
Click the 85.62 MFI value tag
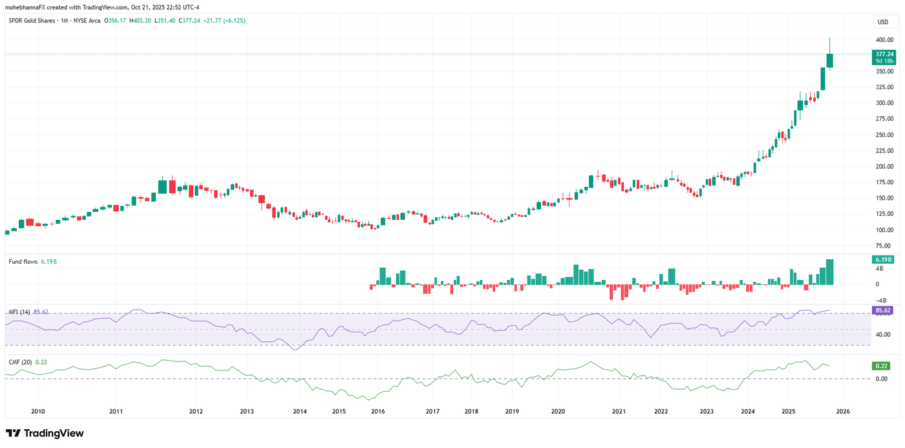click(x=883, y=311)
